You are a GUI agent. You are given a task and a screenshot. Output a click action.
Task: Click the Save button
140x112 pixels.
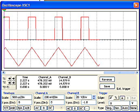107,86
